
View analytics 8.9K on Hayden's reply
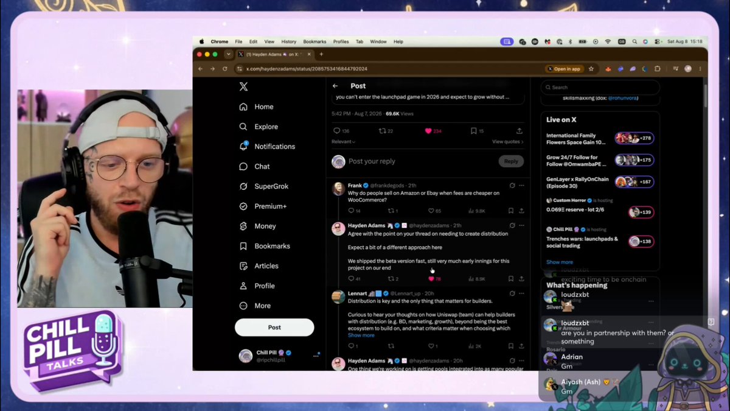pos(477,279)
